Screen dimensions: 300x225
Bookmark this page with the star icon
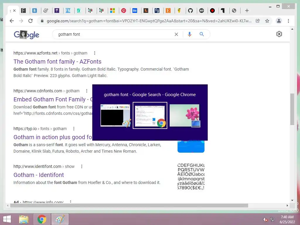(267, 21)
